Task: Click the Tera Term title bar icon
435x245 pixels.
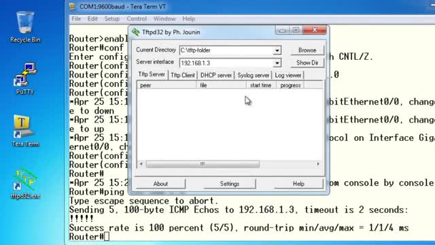Action: (73, 6)
